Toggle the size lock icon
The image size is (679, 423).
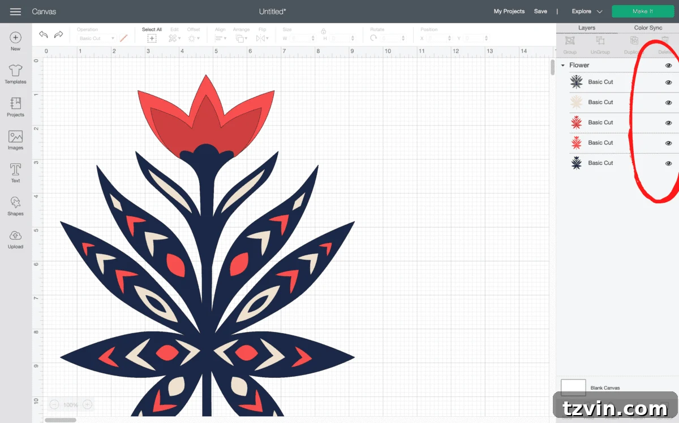coord(323,32)
